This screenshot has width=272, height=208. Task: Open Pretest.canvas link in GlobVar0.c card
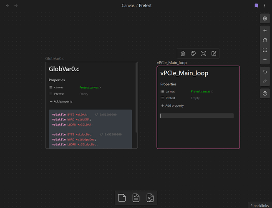(x=89, y=88)
